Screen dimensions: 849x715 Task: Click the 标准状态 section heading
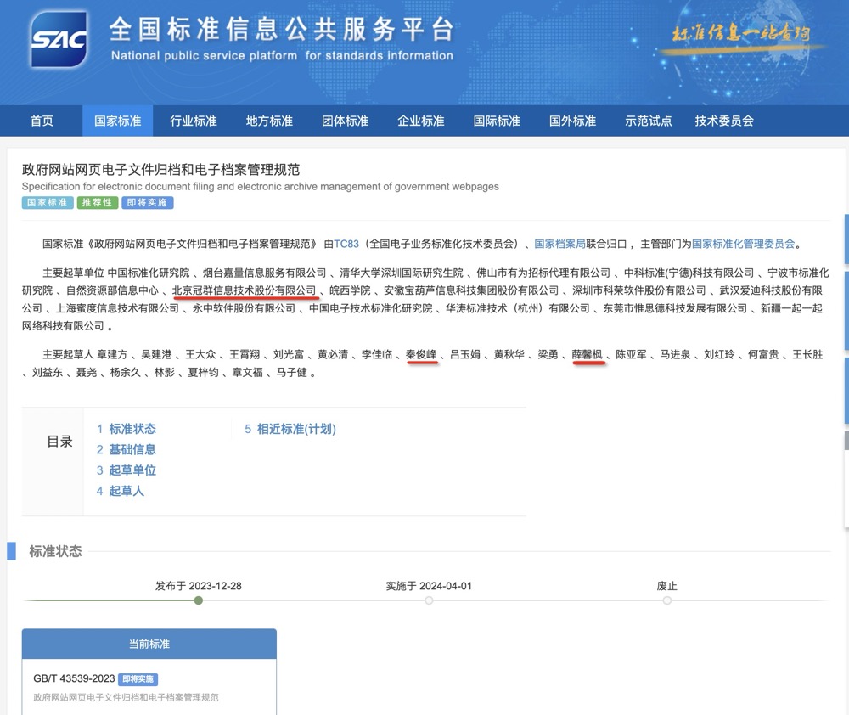point(55,551)
